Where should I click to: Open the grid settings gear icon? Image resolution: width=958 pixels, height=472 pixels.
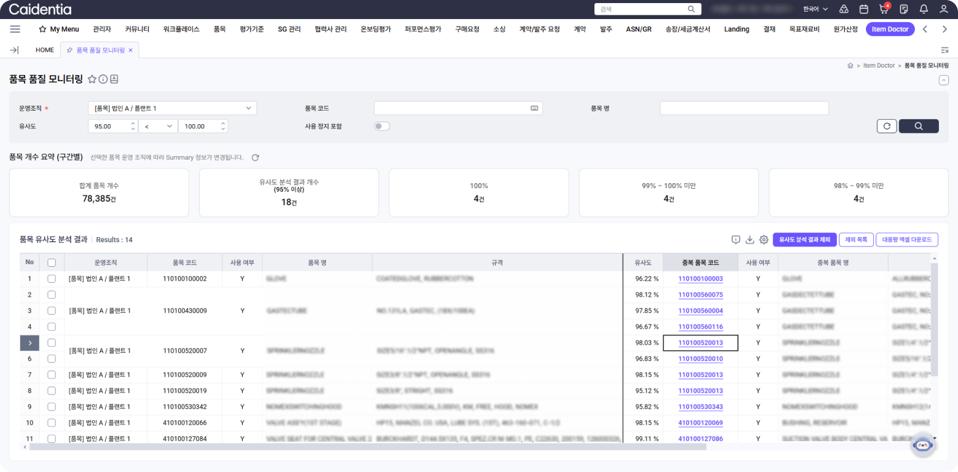click(x=764, y=240)
